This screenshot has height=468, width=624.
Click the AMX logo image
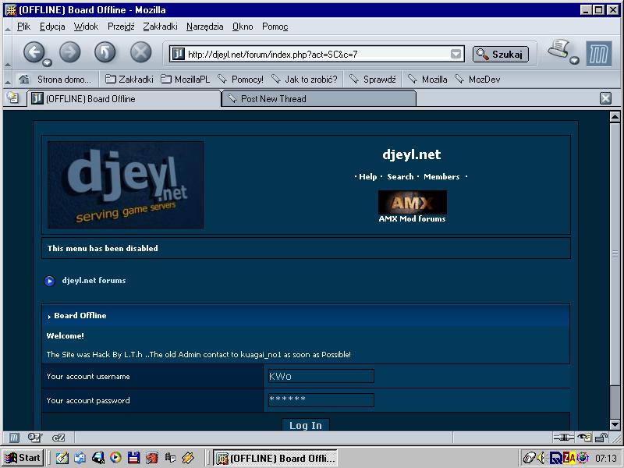click(x=413, y=203)
